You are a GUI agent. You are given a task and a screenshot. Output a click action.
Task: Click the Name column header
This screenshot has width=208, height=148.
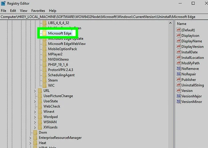click(182, 24)
